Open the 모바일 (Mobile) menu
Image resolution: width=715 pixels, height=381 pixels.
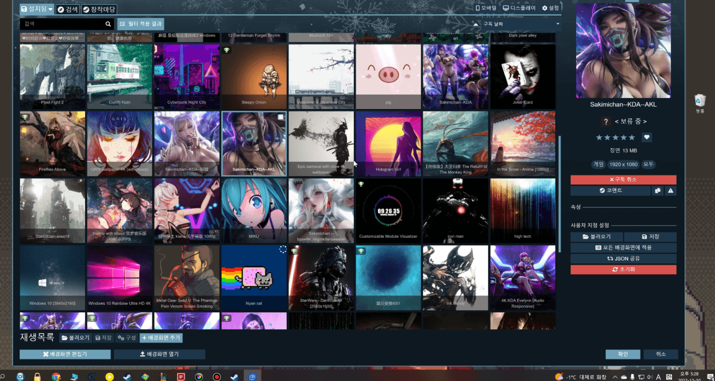tap(486, 8)
